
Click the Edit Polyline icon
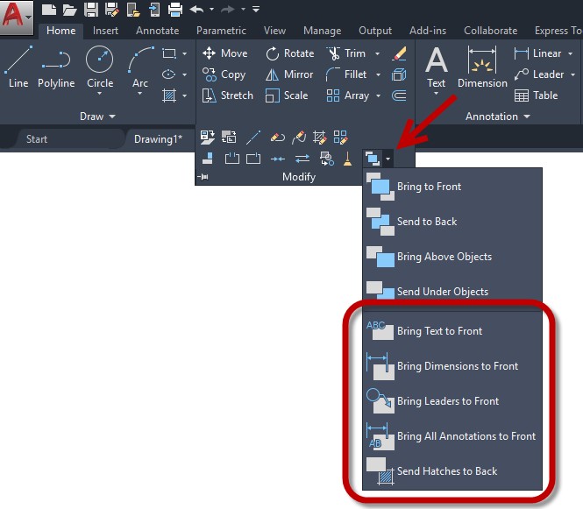pyautogui.click(x=277, y=138)
